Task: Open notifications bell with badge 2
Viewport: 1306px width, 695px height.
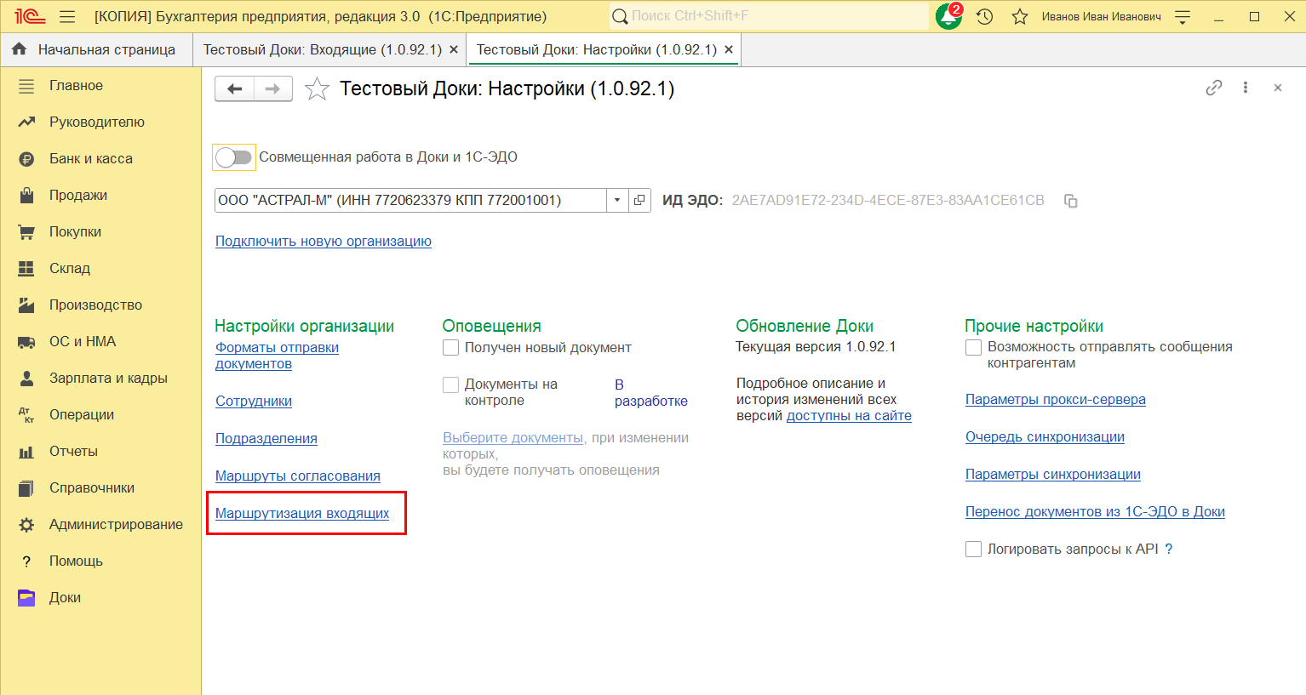Action: point(948,16)
